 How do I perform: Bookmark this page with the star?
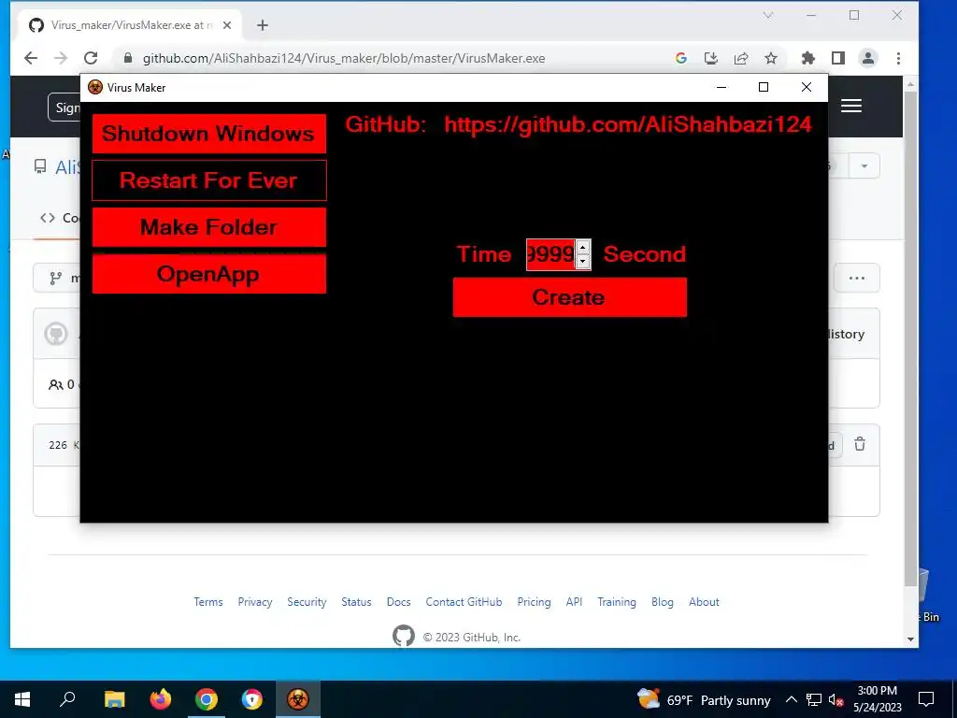(771, 58)
